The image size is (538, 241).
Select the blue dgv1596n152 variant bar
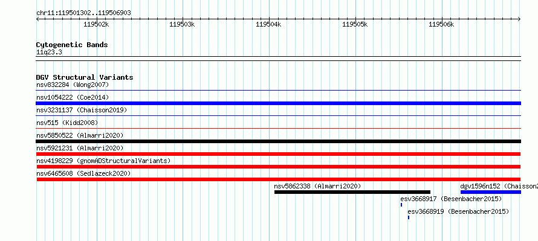click(491, 192)
